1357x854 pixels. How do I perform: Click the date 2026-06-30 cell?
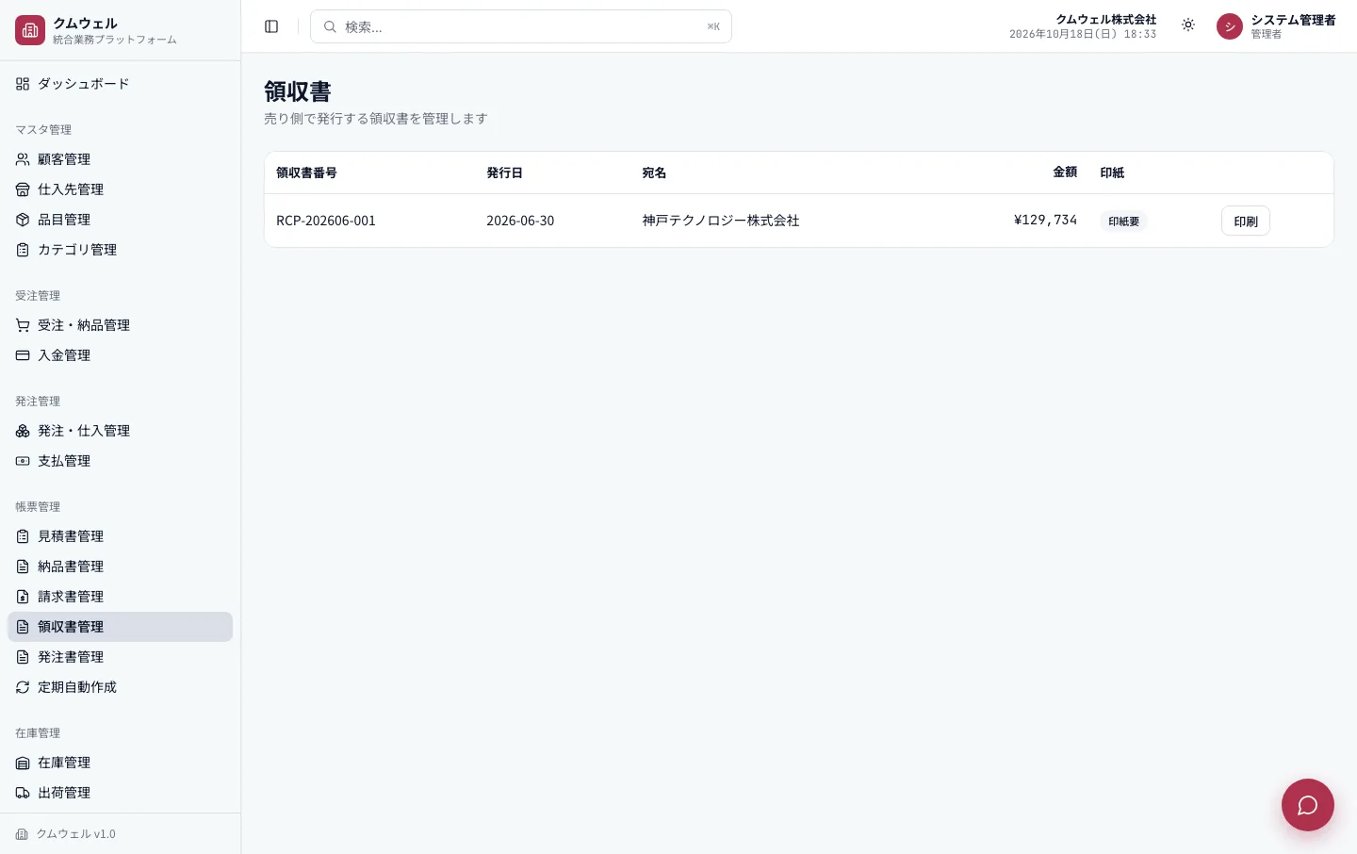point(520,221)
